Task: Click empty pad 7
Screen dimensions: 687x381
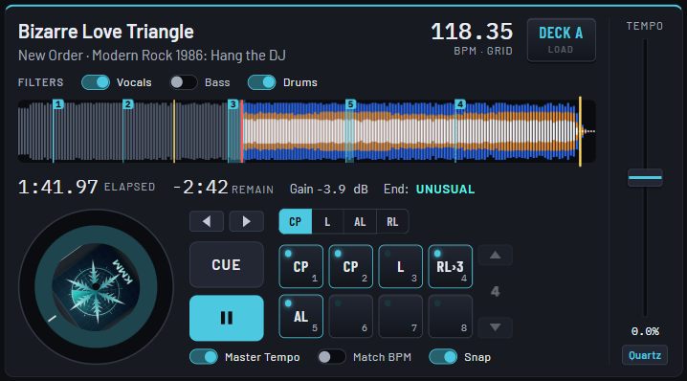Action: 401,316
